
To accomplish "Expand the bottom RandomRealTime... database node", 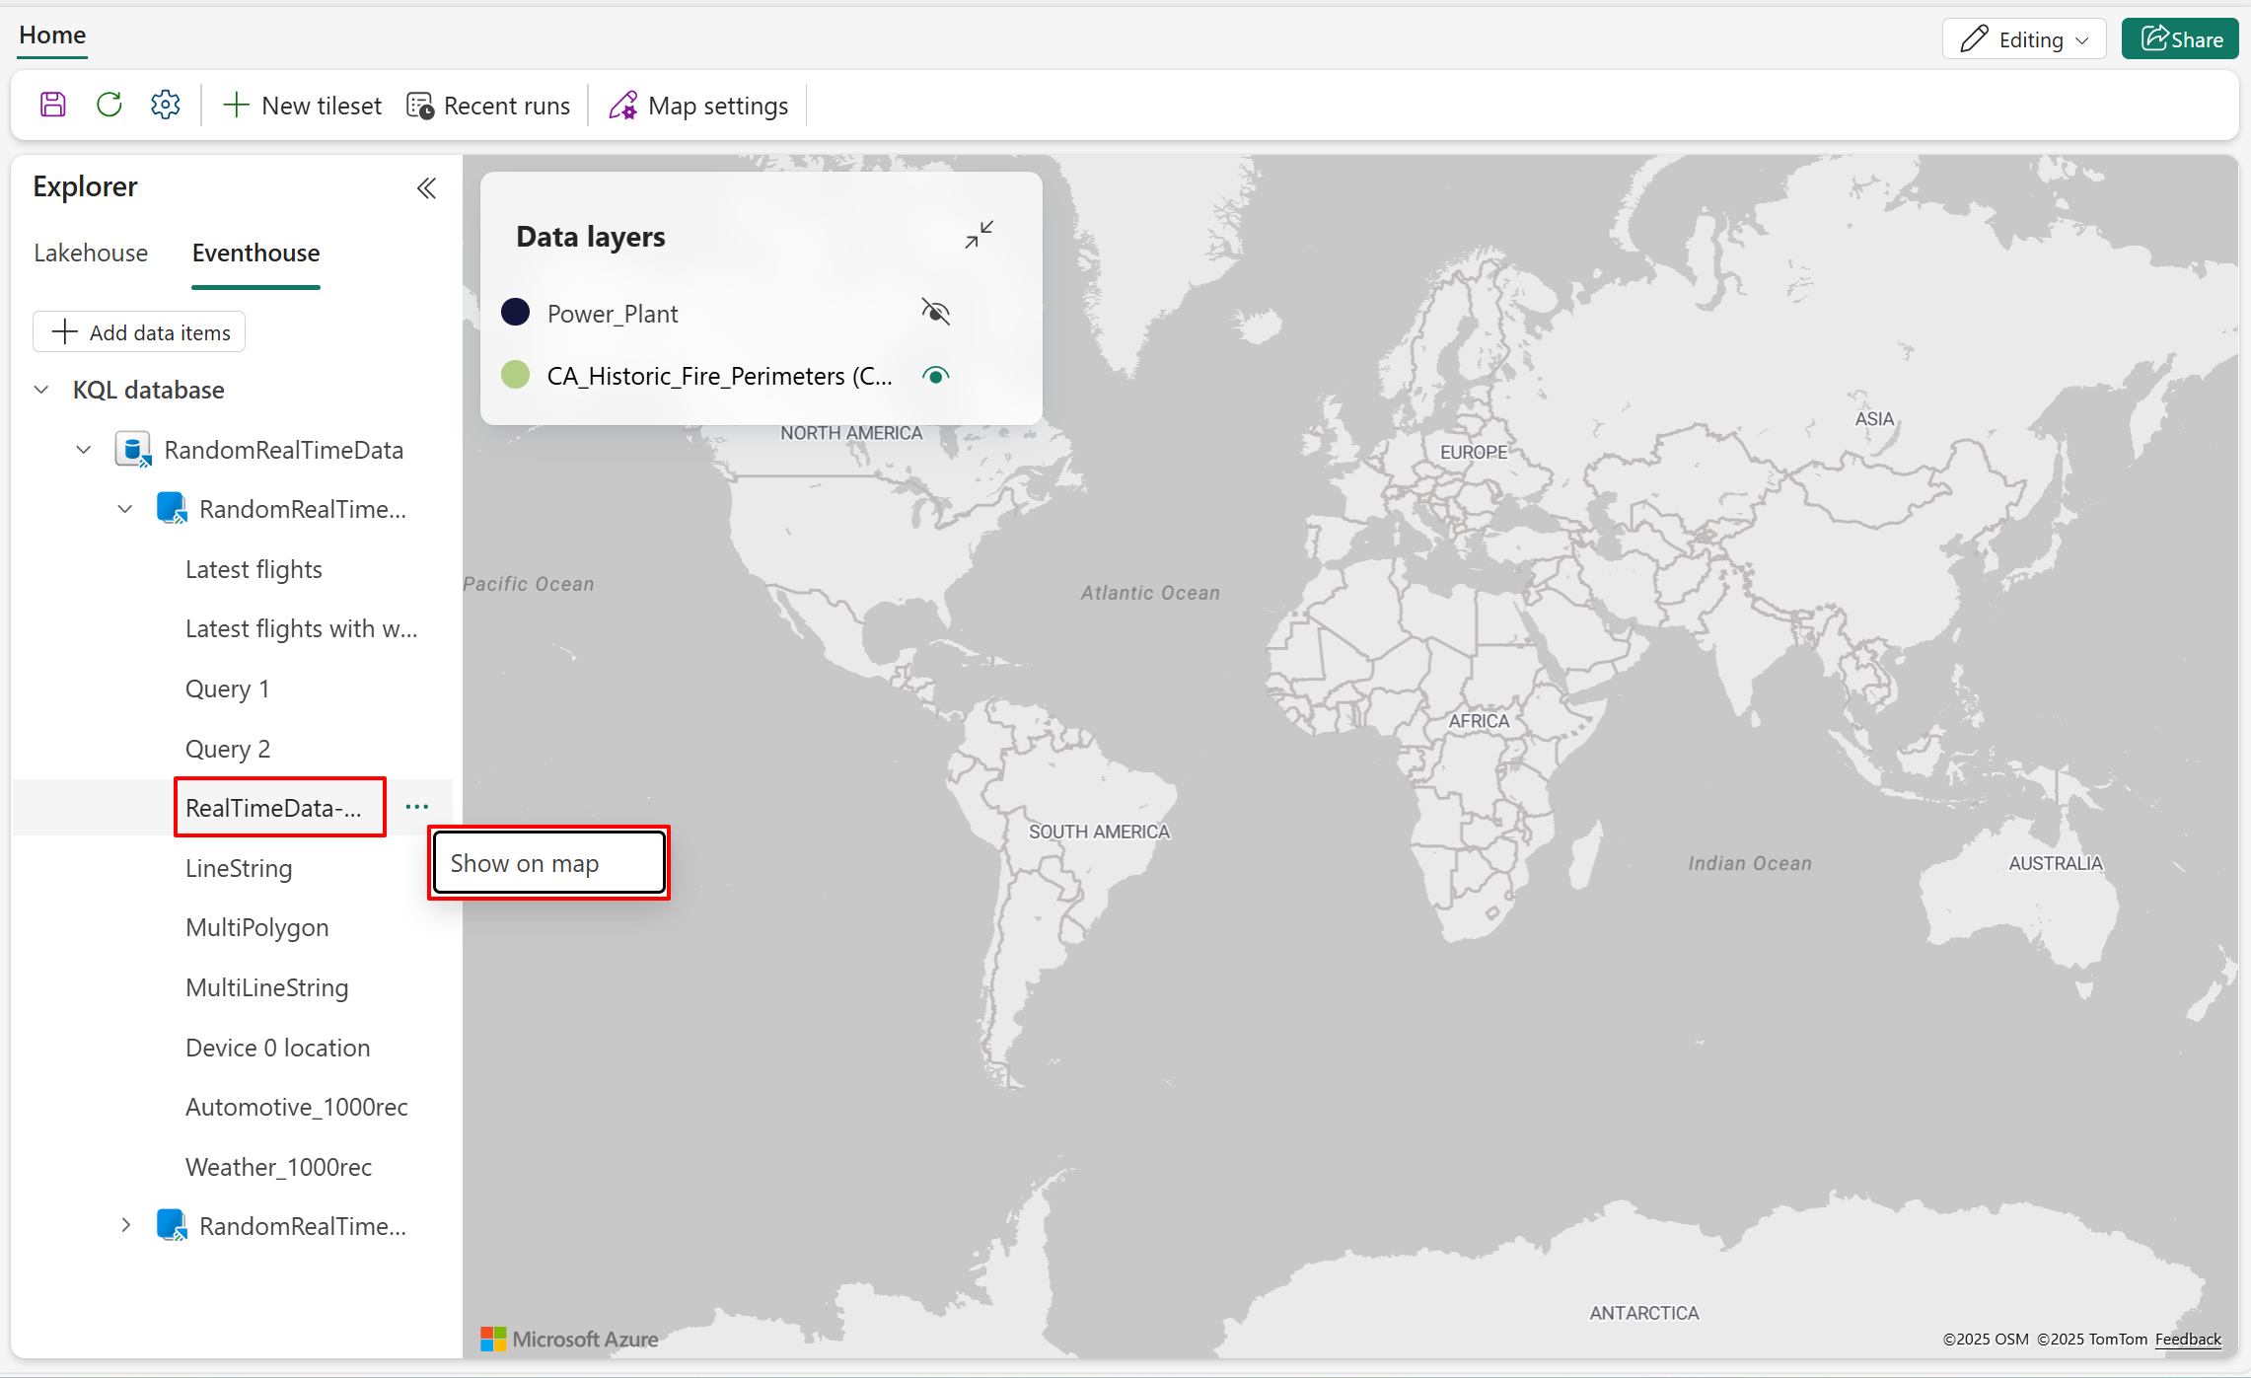I will pyautogui.click(x=125, y=1225).
